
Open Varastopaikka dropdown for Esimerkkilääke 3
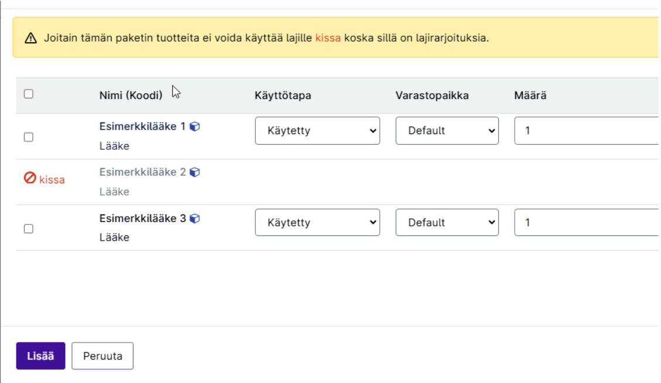pos(447,223)
